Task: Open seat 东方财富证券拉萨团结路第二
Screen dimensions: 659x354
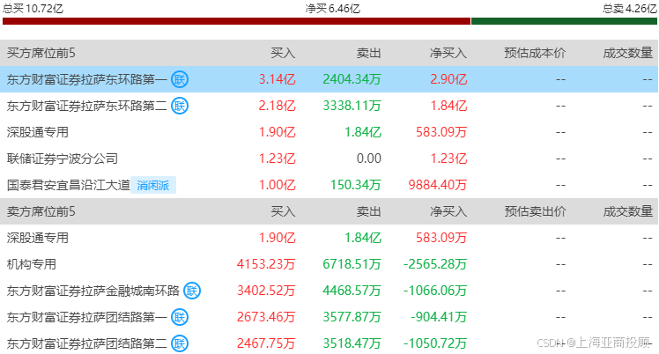Action: point(87,343)
